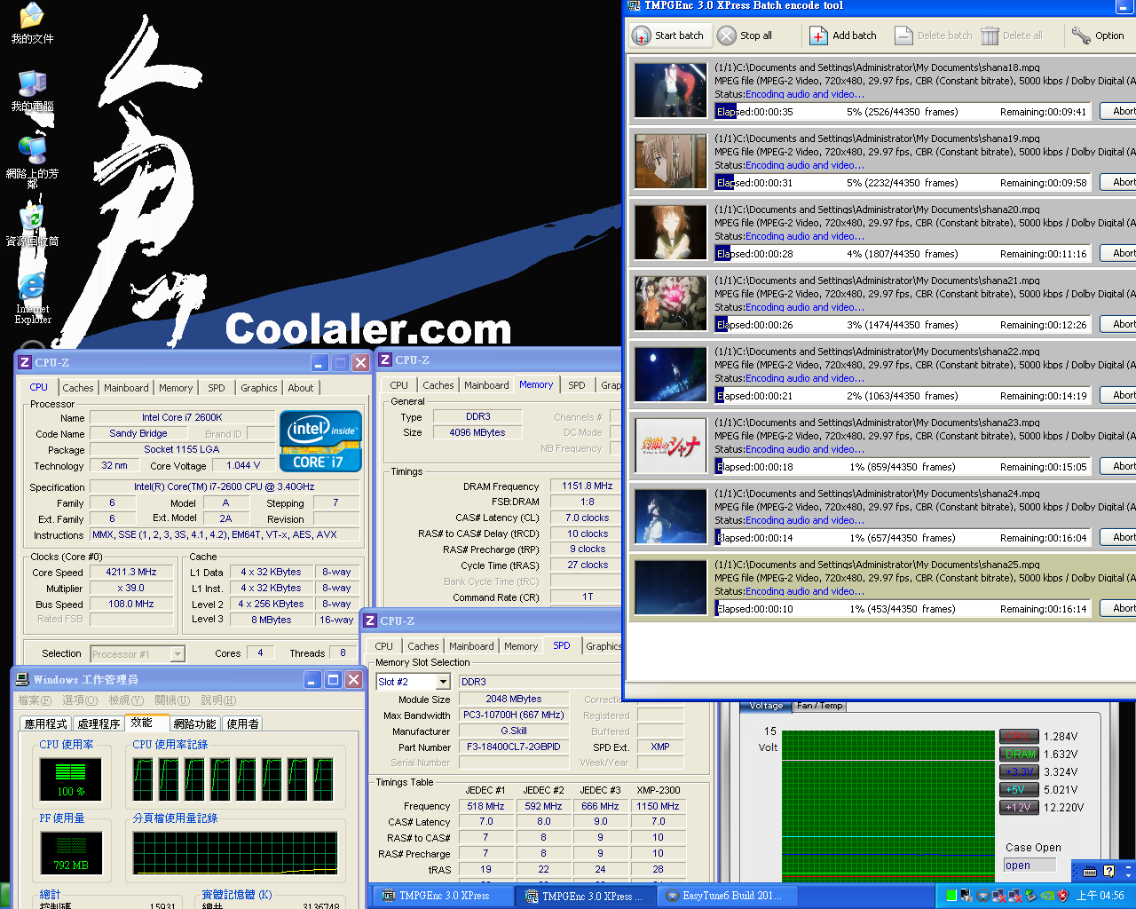1136x909 pixels.
Task: Click the taskbar clock 上午 04:56
Action: (1100, 896)
